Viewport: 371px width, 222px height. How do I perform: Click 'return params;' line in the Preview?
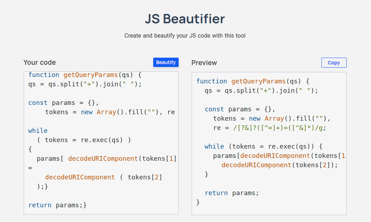[x=232, y=193]
